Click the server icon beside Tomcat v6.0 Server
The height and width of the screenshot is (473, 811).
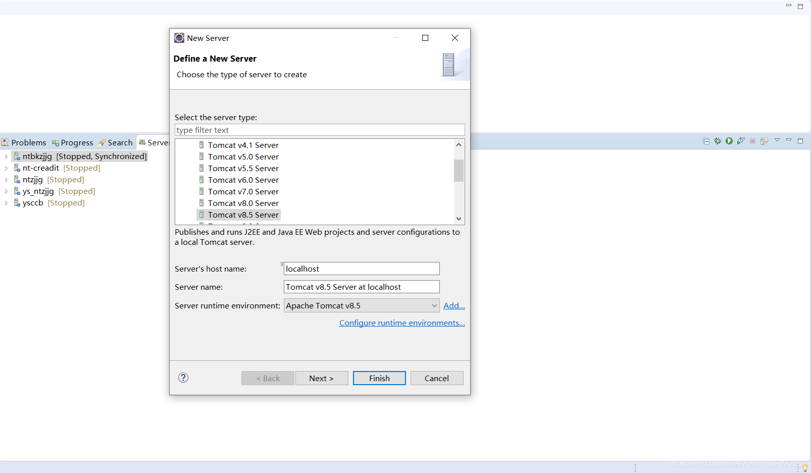coord(201,180)
